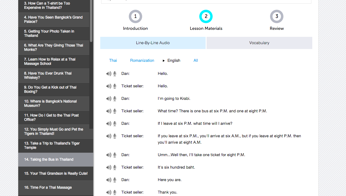The height and width of the screenshot is (196, 346).
Task: Play speaker icon for "Here you are"
Action: tap(108, 180)
